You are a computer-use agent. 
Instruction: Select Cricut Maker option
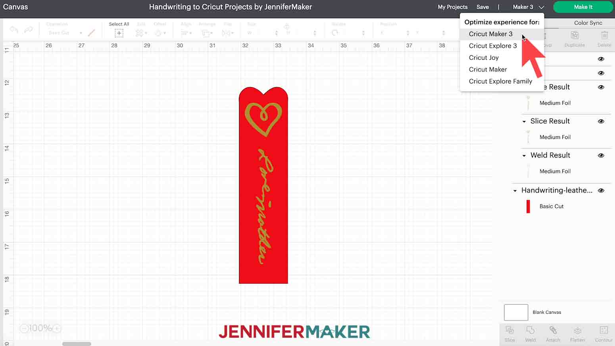(x=502, y=70)
